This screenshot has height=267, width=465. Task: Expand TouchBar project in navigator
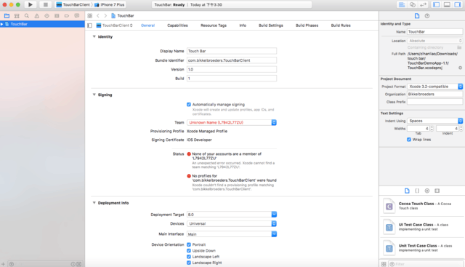click(x=2, y=24)
